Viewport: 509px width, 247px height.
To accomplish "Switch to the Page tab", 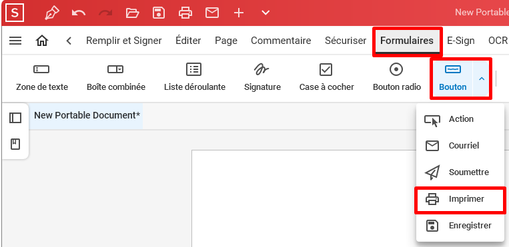I will click(x=226, y=41).
